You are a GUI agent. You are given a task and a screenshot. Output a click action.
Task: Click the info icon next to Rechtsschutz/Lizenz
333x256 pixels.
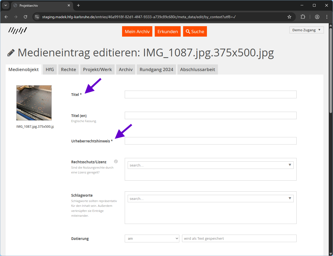pyautogui.click(x=116, y=161)
